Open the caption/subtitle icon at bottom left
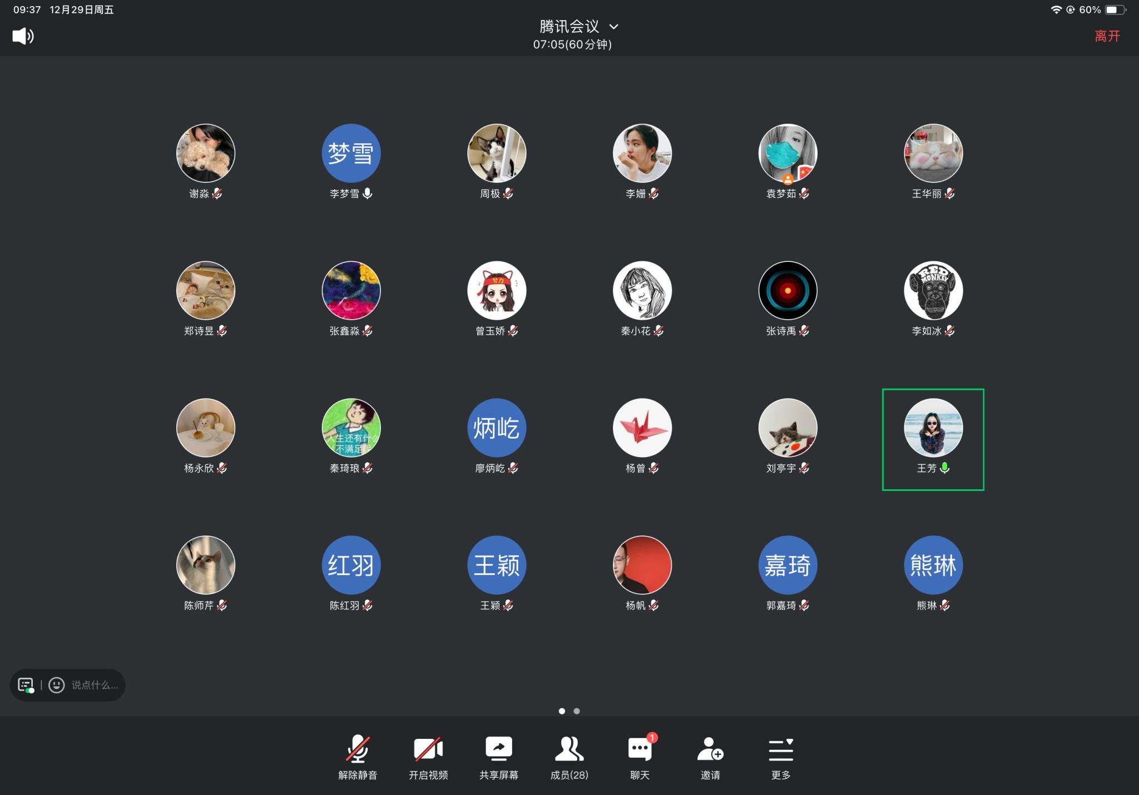1139x795 pixels. (26, 685)
